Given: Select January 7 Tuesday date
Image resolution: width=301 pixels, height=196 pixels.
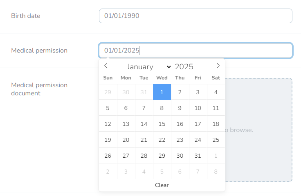Looking at the screenshot, I should (x=144, y=108).
